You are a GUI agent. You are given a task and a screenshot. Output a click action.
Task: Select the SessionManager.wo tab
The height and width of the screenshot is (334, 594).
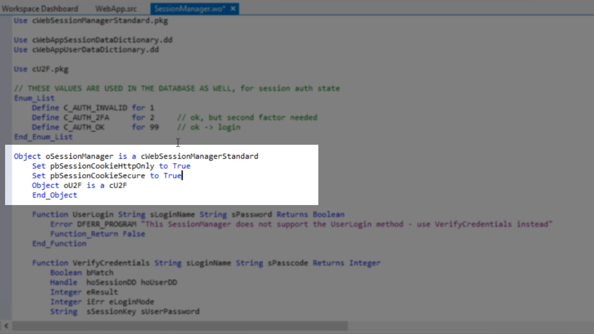point(189,9)
